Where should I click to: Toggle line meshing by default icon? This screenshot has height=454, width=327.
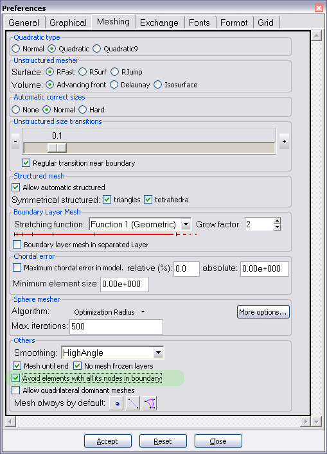click(133, 403)
